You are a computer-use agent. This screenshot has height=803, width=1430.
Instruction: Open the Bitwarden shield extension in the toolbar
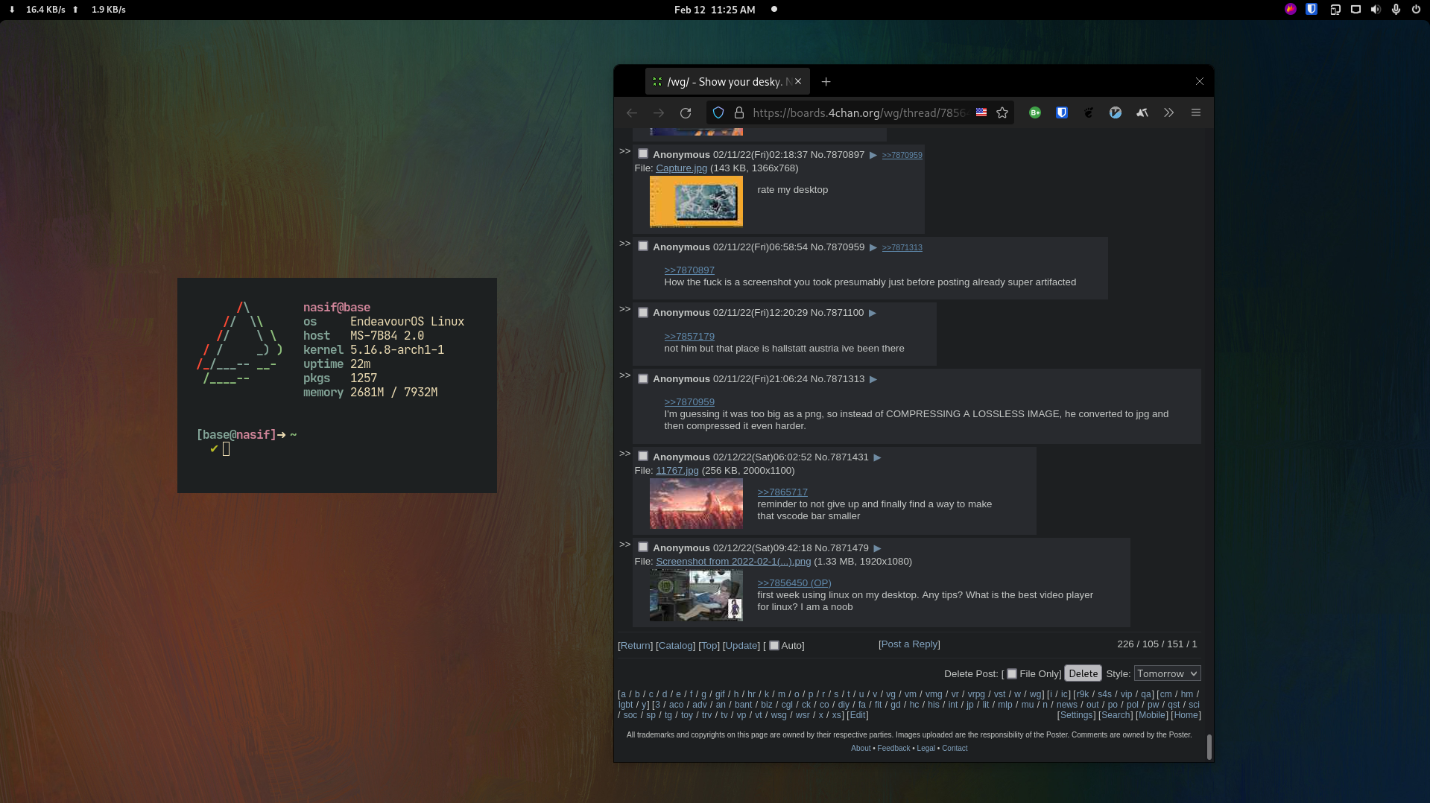pyautogui.click(x=1062, y=113)
